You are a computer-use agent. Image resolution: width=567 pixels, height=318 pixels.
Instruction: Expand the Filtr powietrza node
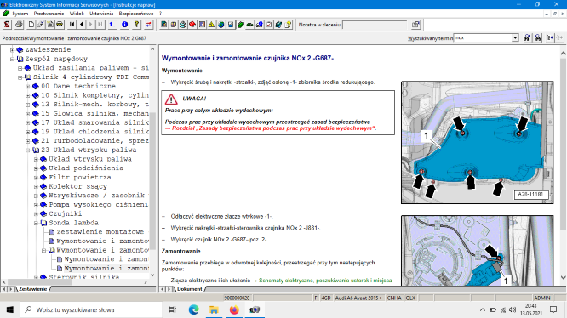pos(36,177)
